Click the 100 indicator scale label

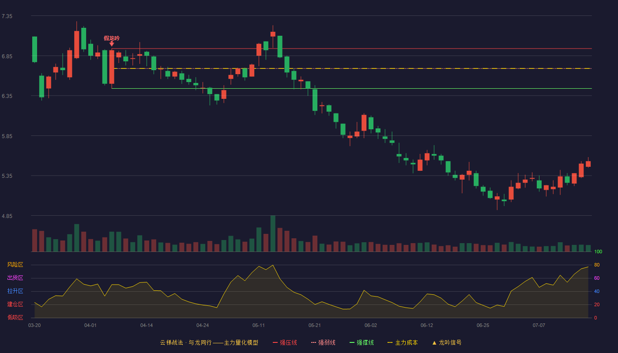pos(598,252)
